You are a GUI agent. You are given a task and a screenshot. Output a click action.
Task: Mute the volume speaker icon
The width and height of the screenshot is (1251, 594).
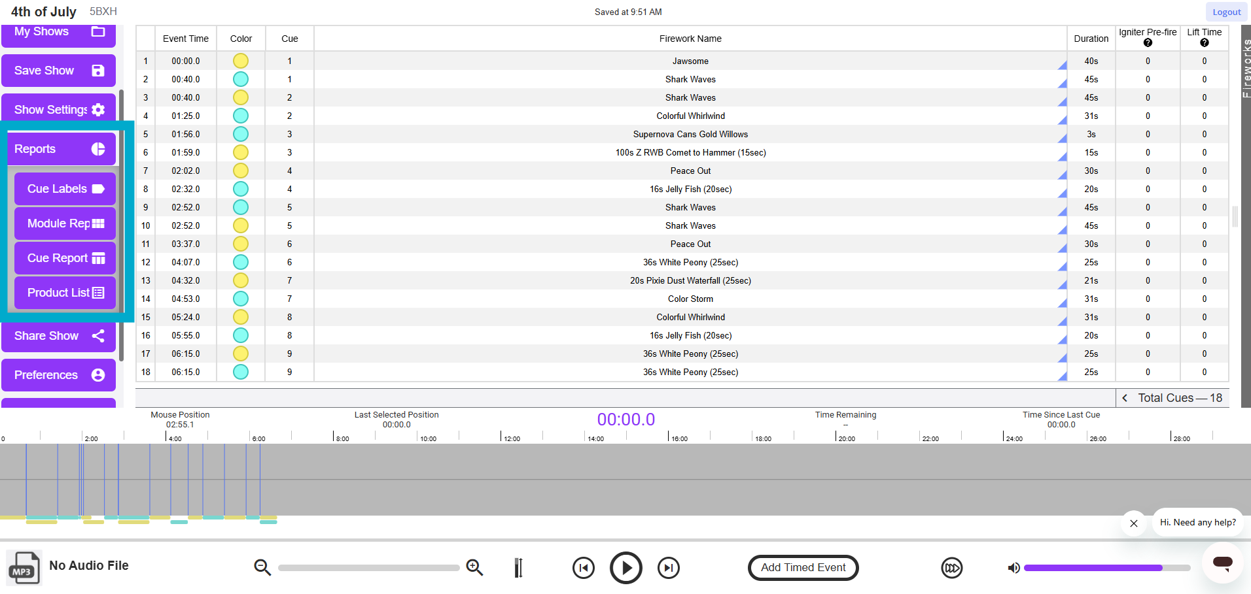point(1013,568)
